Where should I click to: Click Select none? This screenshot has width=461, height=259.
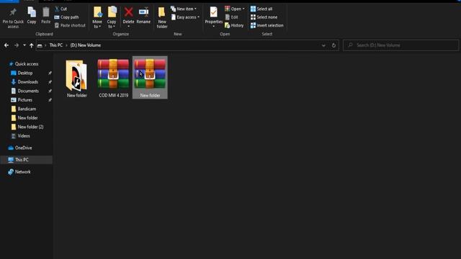pyautogui.click(x=264, y=17)
